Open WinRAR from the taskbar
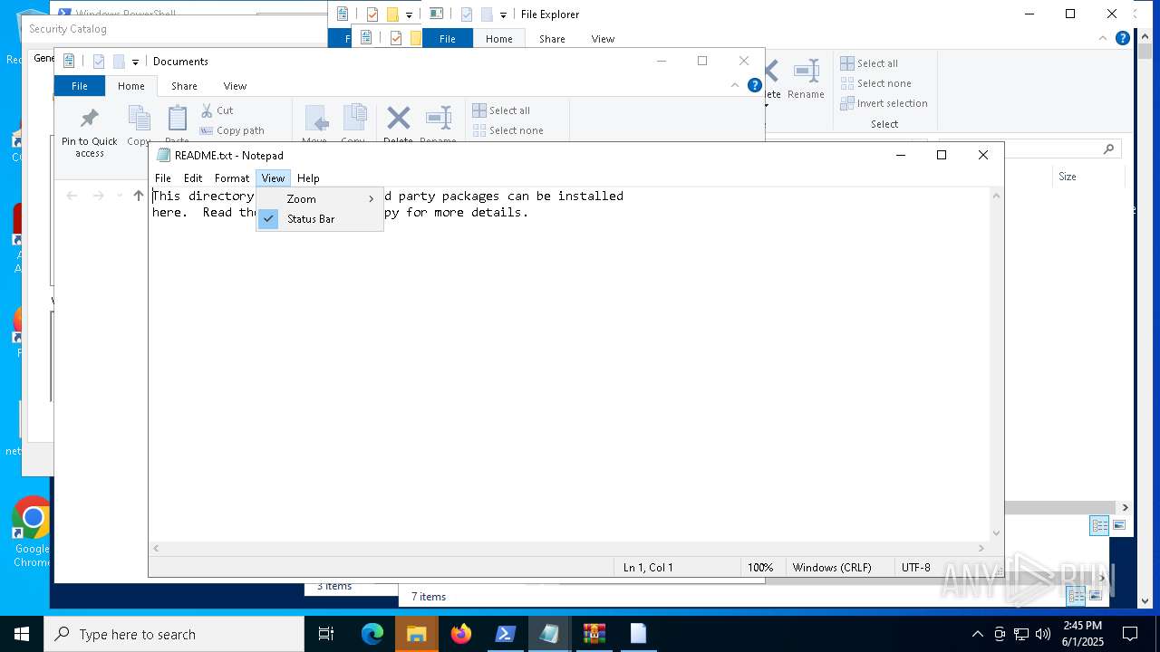 [x=594, y=634]
